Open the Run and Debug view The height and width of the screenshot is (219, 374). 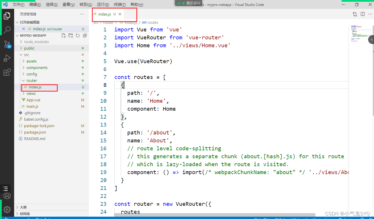pyautogui.click(x=7, y=58)
